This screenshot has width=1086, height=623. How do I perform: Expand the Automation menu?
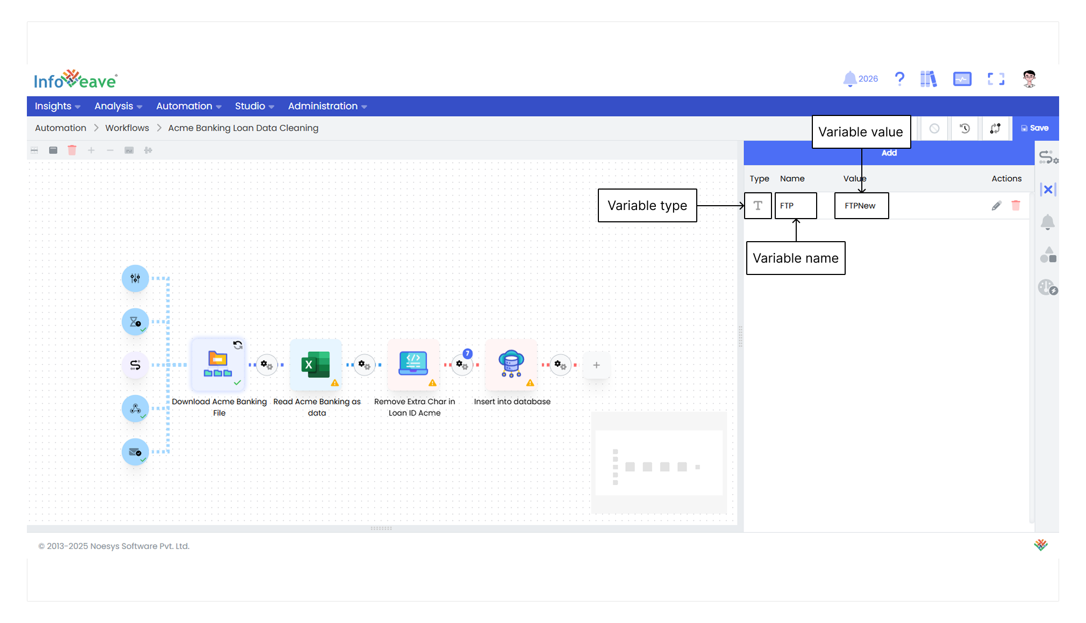[x=189, y=106]
